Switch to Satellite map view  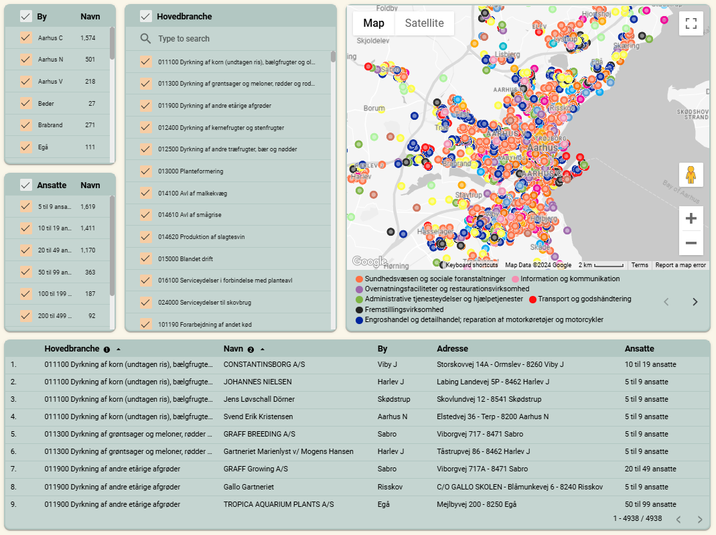(x=424, y=23)
